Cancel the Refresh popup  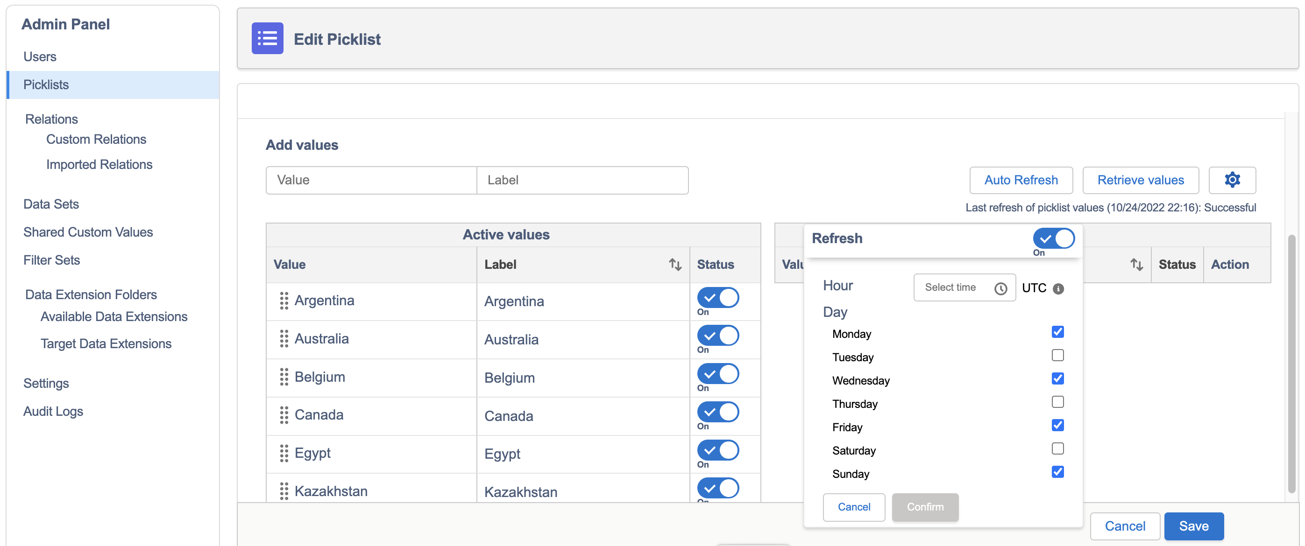(854, 507)
